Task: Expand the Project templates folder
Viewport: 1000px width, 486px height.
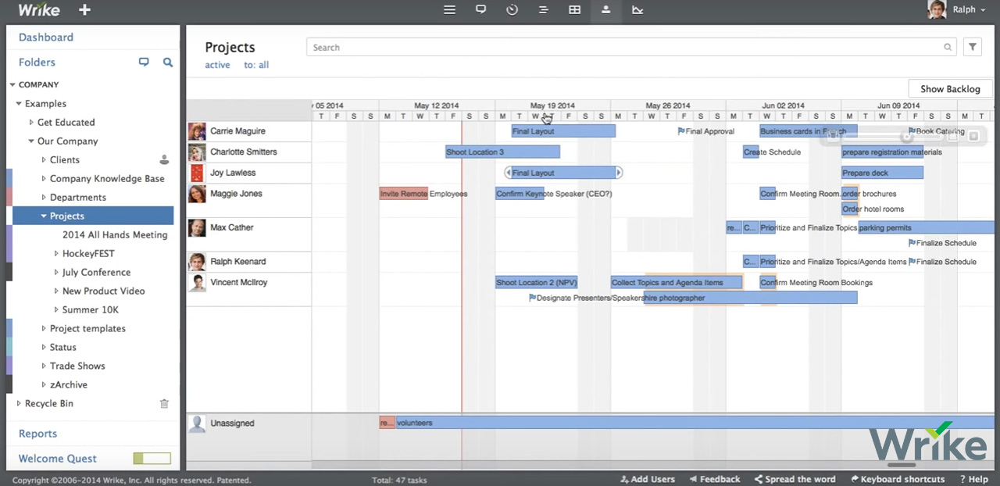Action: [44, 329]
